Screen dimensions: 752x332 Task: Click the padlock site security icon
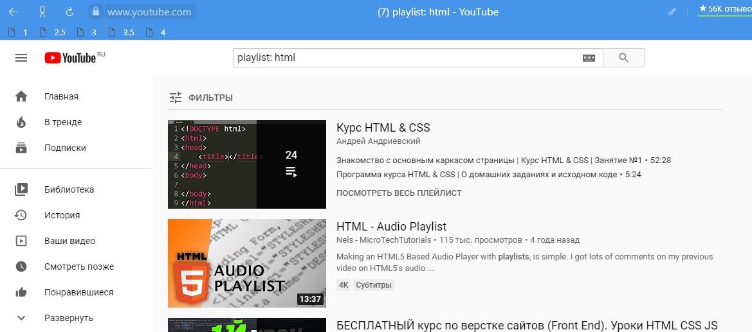[x=96, y=12]
